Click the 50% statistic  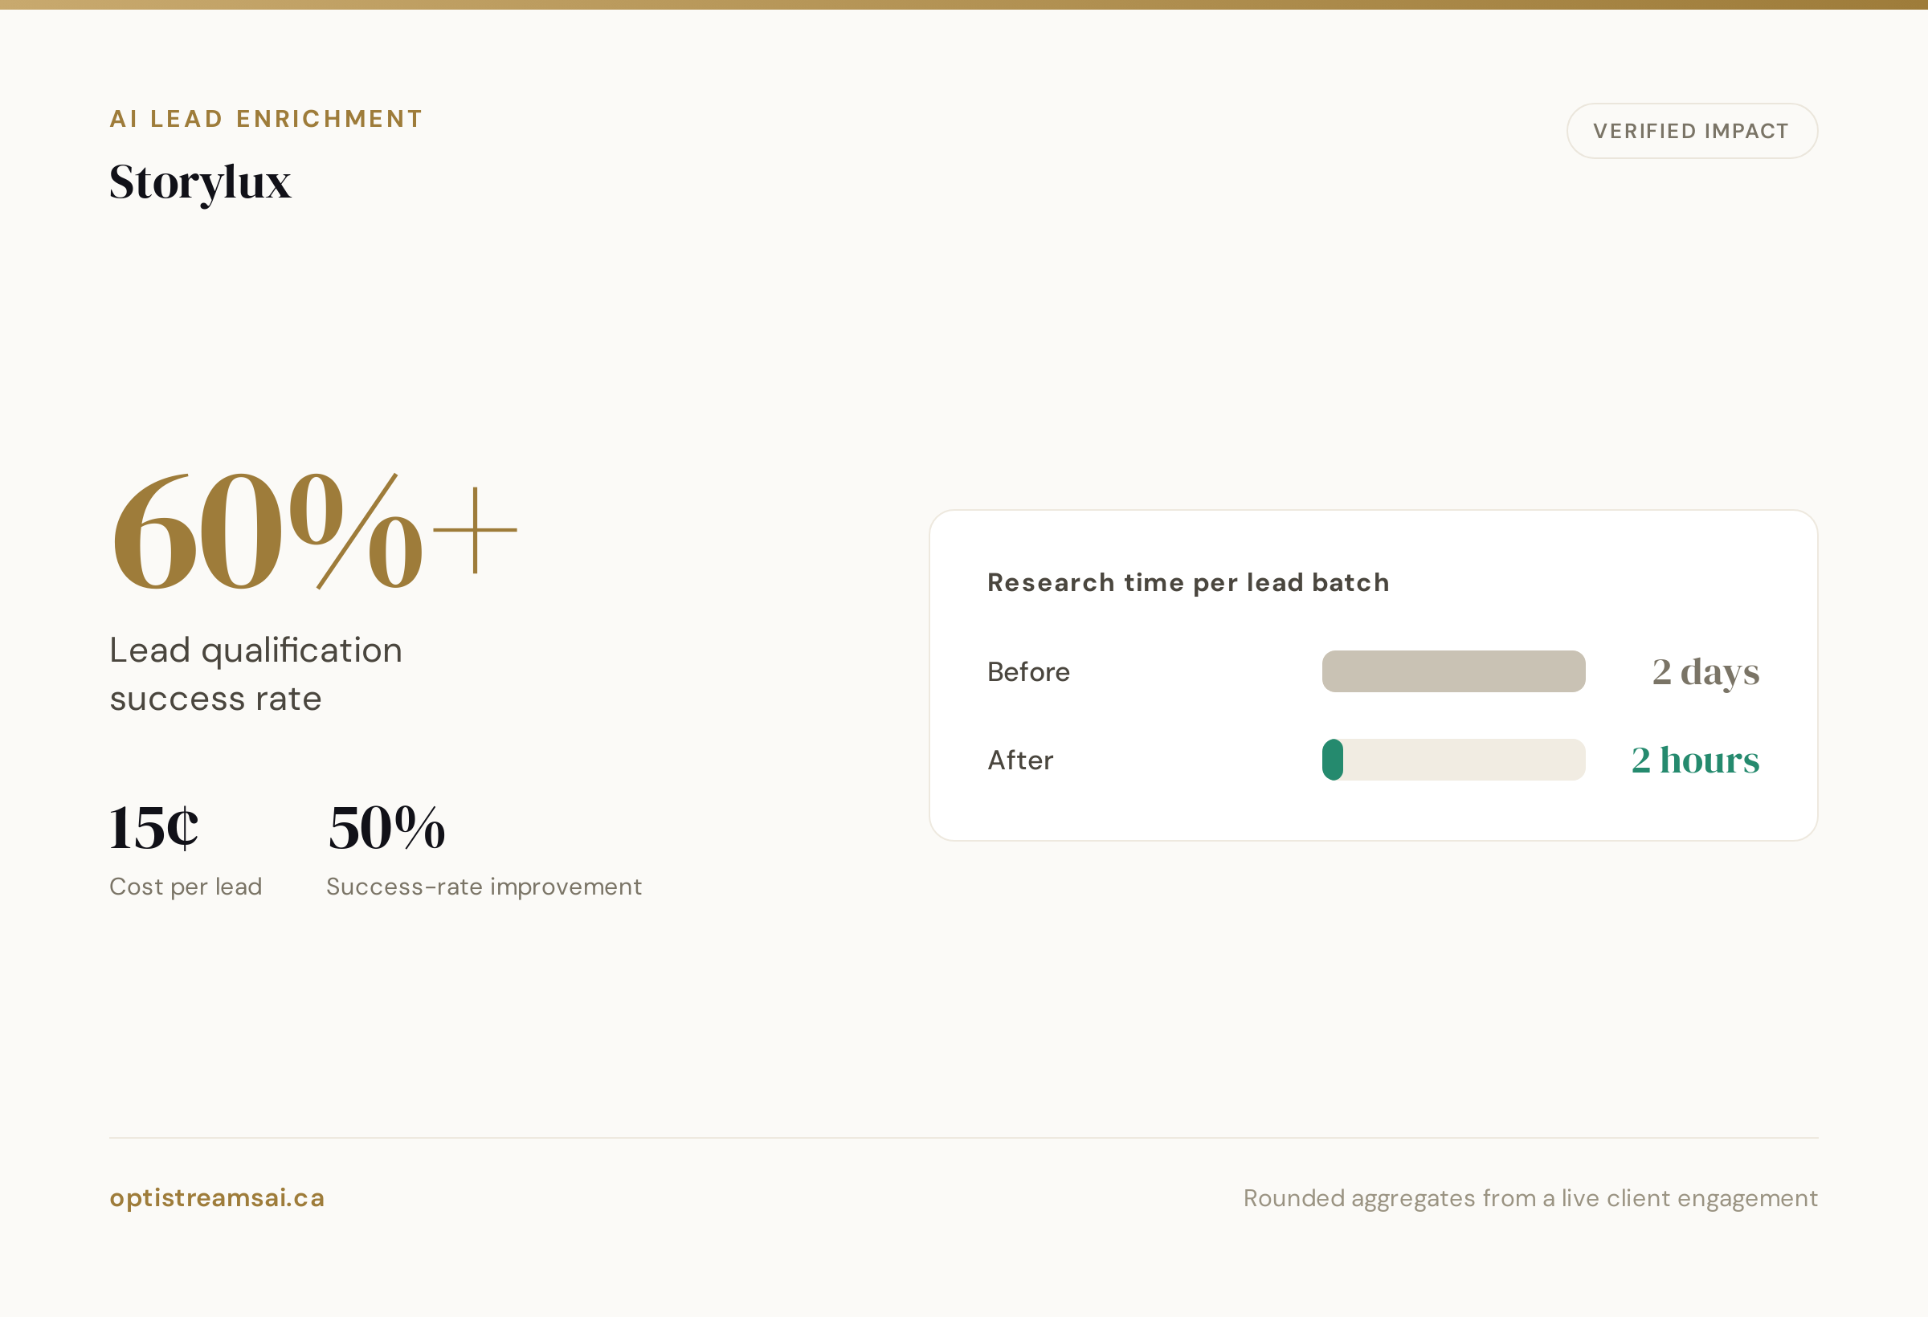[x=386, y=828]
